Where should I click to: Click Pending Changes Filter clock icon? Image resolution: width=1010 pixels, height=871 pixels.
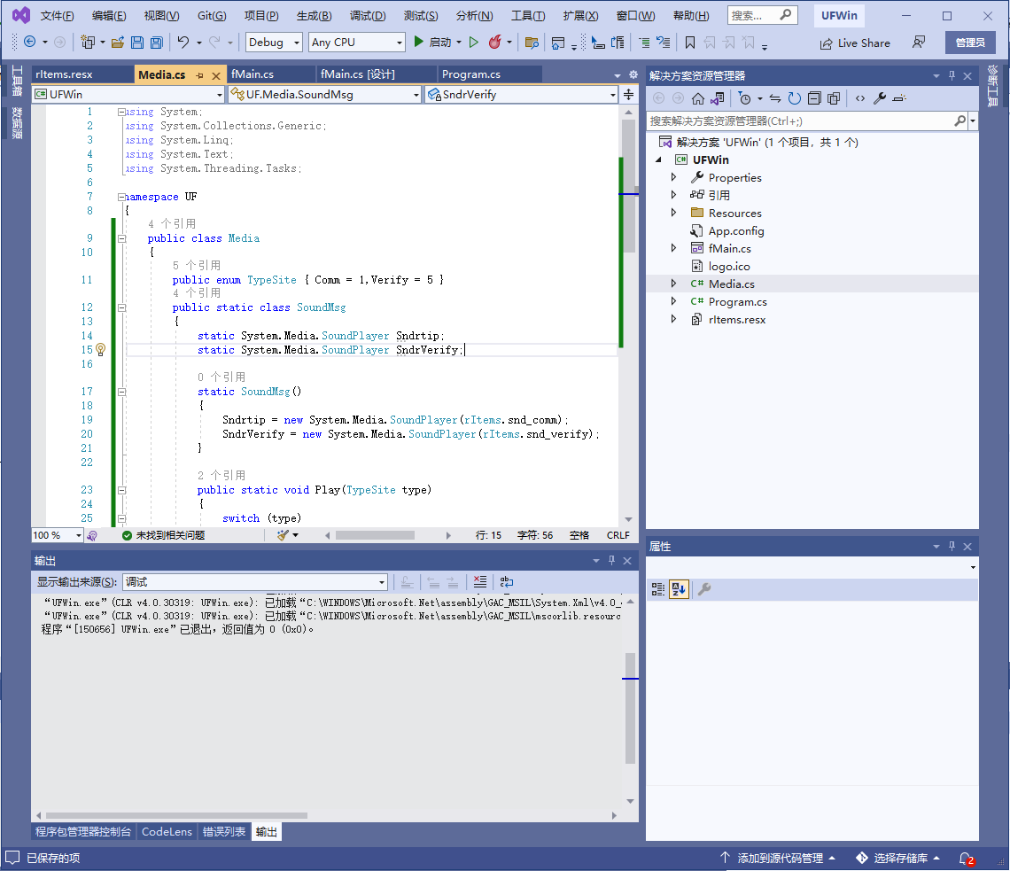pyautogui.click(x=744, y=98)
